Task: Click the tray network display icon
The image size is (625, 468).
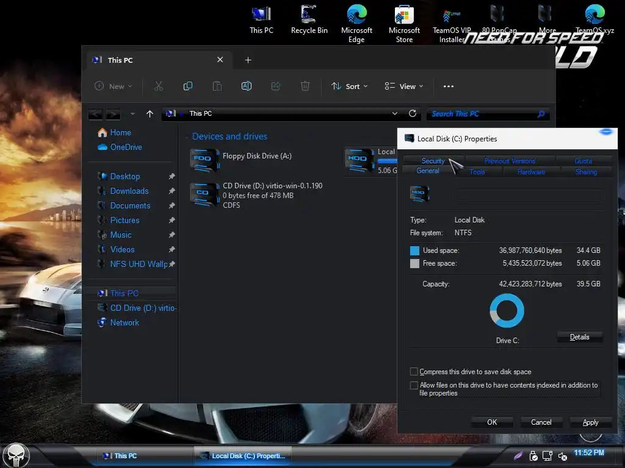Action: (547, 456)
